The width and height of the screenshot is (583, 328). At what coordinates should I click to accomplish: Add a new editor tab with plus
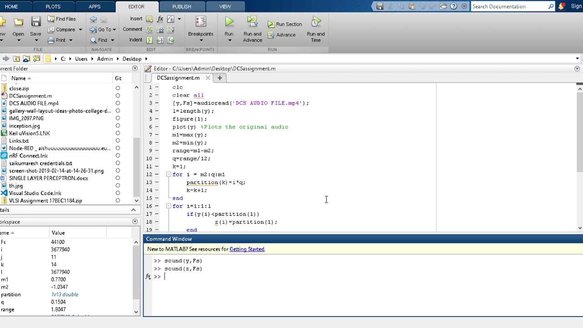220,78
